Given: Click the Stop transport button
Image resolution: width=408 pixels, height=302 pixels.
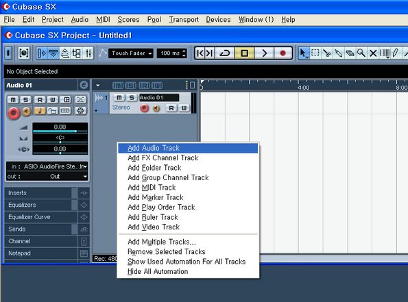Looking at the screenshot, I should 244,53.
